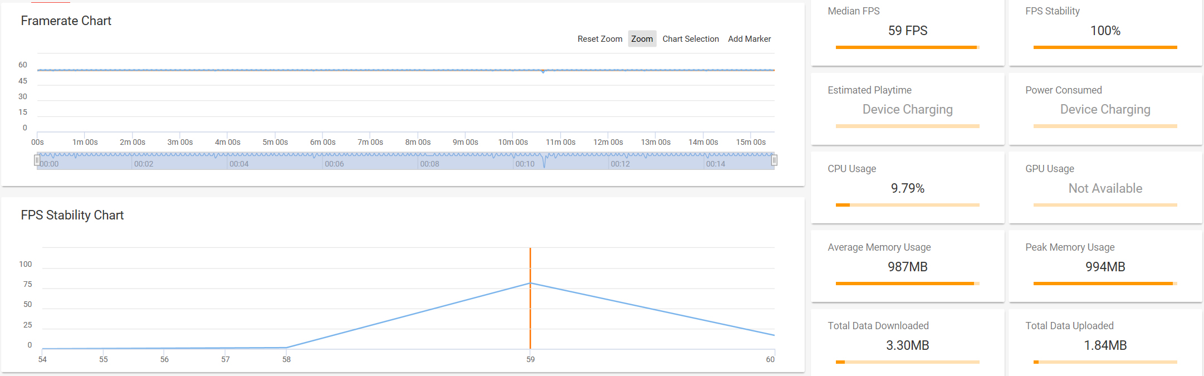
Task: Click Estimated Playtime Device Charging text
Action: point(908,109)
